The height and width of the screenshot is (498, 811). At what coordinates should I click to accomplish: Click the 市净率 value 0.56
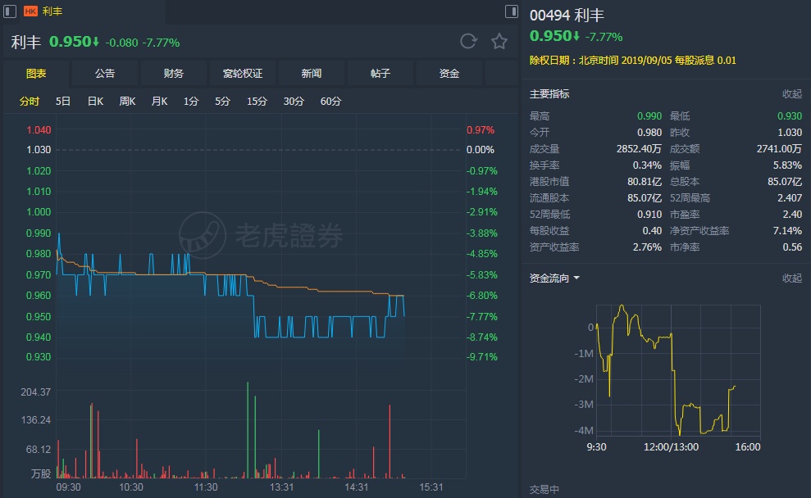(x=792, y=247)
